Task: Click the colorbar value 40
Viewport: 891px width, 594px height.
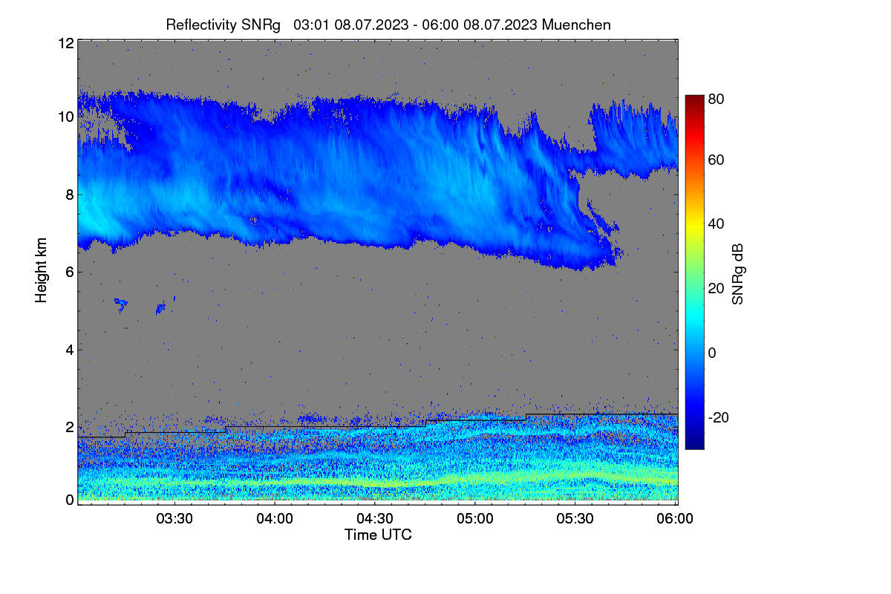Action: (x=717, y=224)
